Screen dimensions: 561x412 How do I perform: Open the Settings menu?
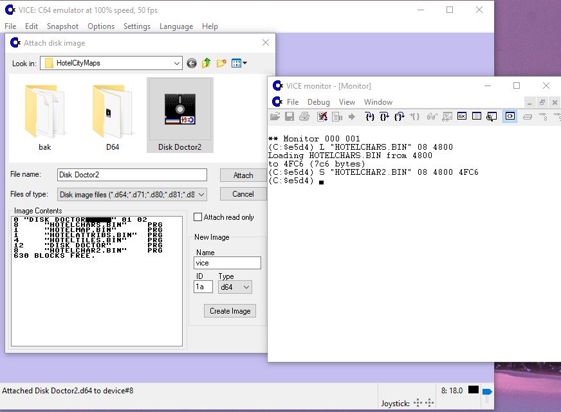(x=137, y=26)
